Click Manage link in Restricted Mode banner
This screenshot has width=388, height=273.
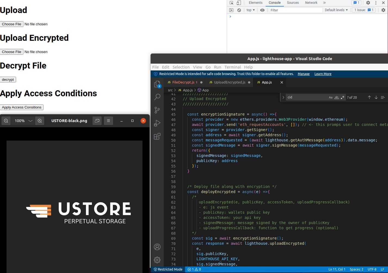tap(304, 74)
